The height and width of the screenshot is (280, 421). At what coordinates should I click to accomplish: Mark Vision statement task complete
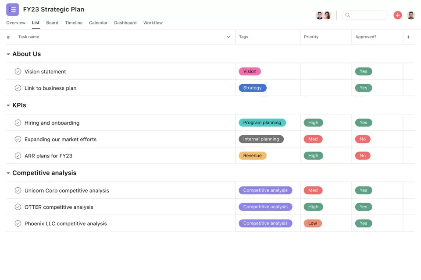coord(18,71)
